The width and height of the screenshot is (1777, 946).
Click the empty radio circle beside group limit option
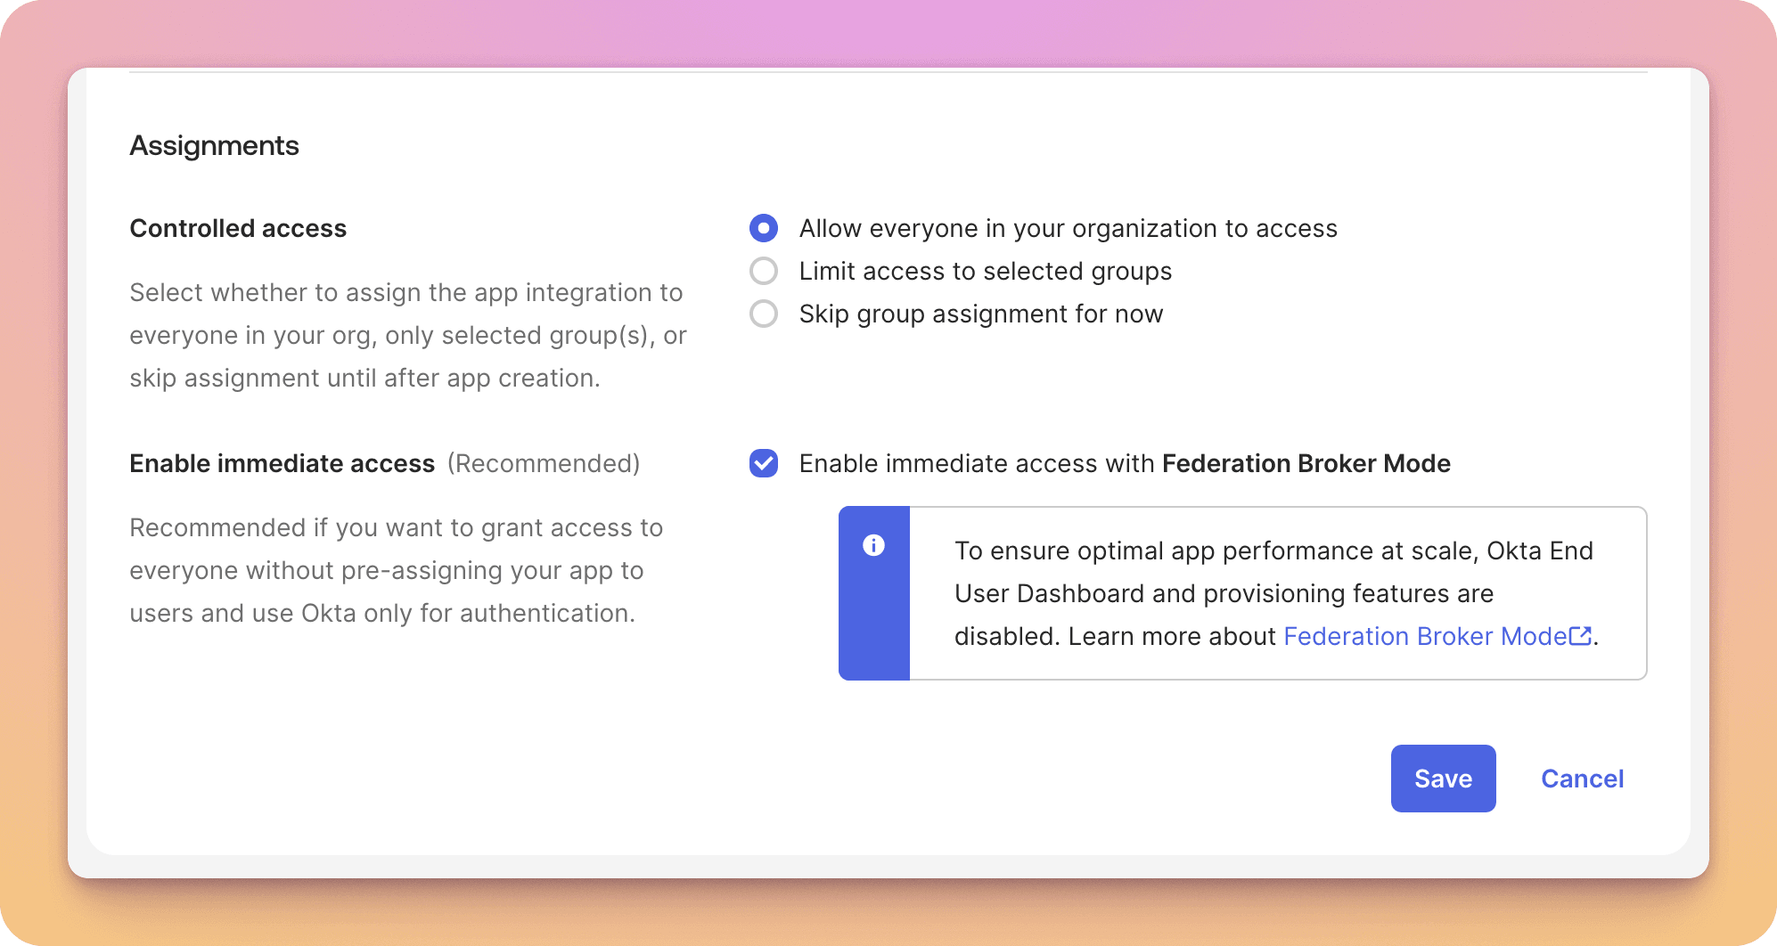point(764,271)
